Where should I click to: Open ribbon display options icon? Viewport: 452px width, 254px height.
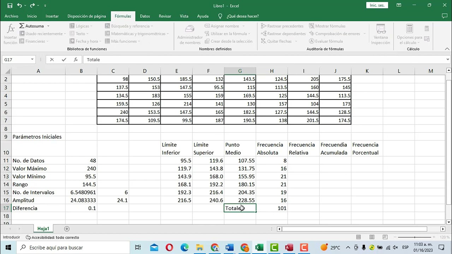click(399, 5)
